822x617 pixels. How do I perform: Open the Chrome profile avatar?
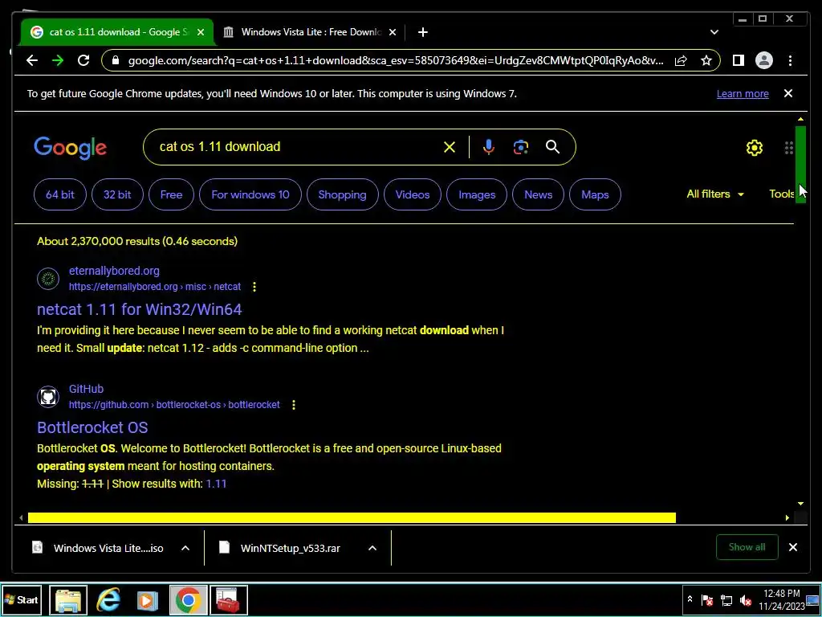tap(764, 60)
